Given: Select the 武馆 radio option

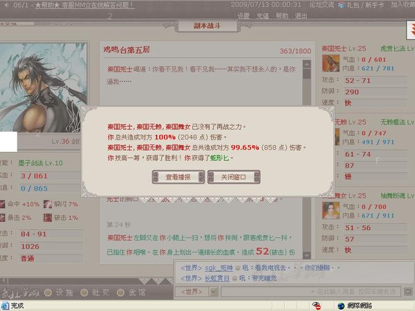Looking at the screenshot, I should pyautogui.click(x=120, y=292).
